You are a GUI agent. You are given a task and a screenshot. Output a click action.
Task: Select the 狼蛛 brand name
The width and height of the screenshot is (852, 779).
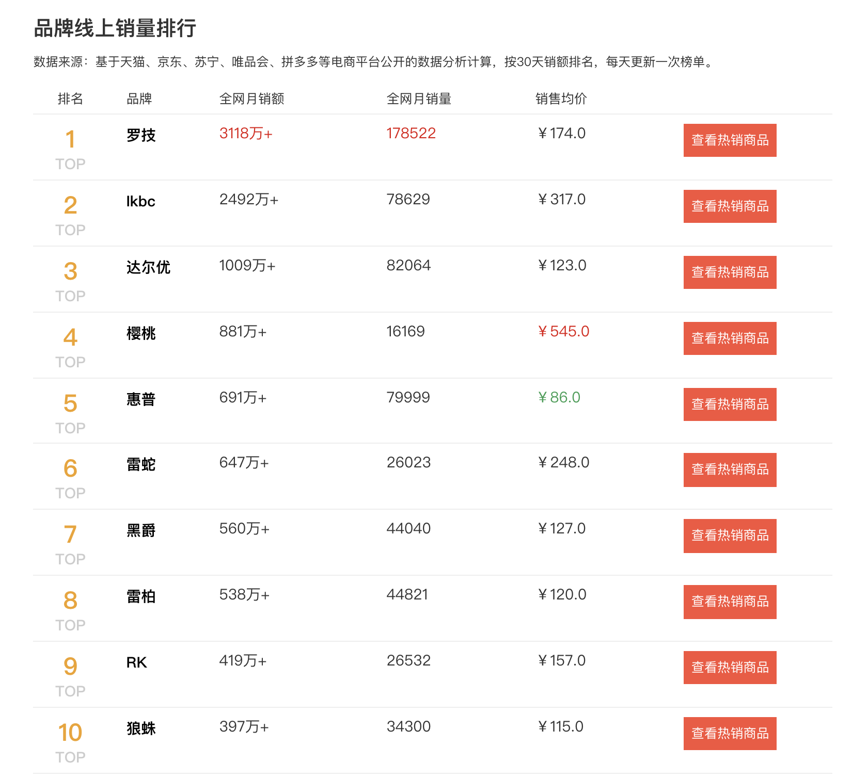pos(141,728)
